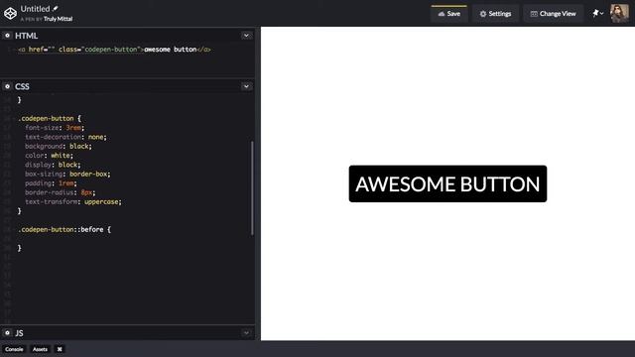Place cursor on color: white line
Image resolution: width=635 pixels, height=357 pixels.
pyautogui.click(x=49, y=156)
